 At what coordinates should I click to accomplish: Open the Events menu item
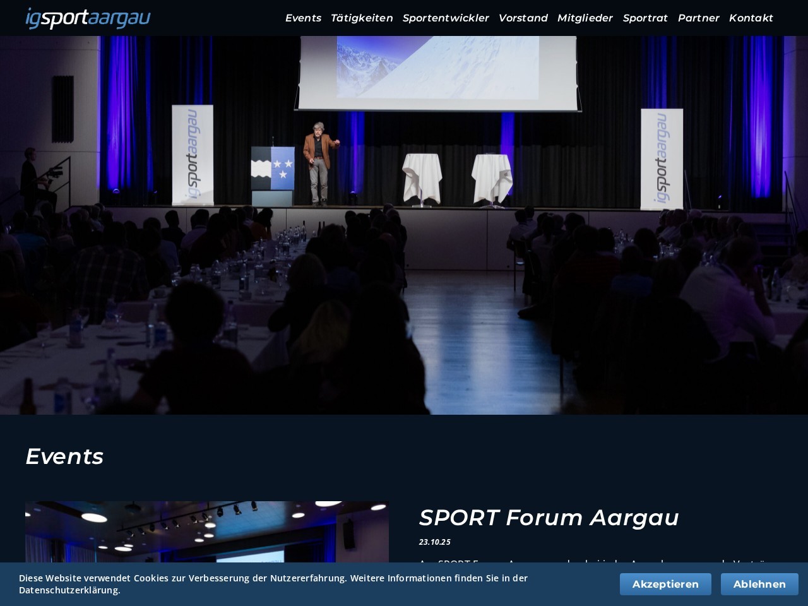(x=303, y=18)
